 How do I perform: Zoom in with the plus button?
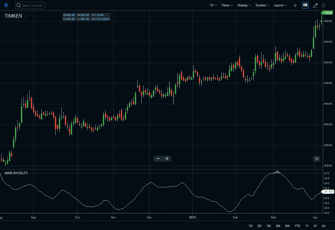click(x=167, y=158)
